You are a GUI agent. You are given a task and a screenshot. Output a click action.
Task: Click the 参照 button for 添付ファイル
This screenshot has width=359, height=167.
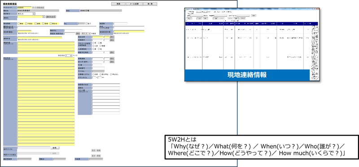(x=55, y=148)
